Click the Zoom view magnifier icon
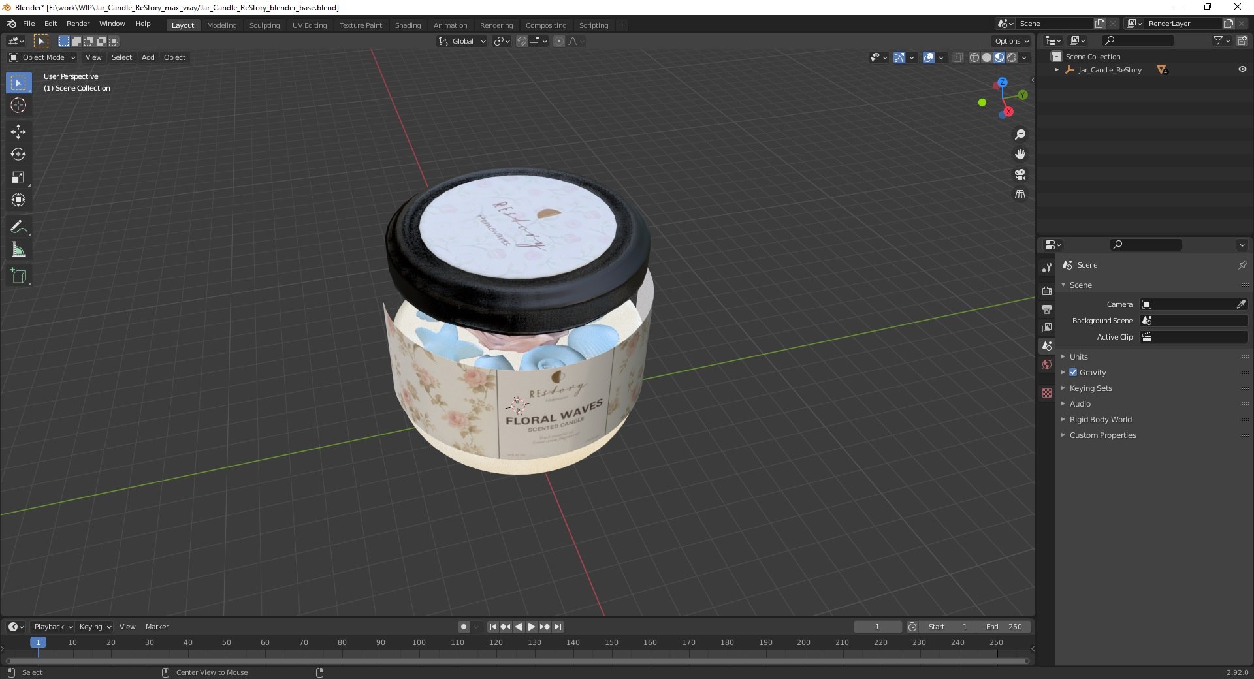The image size is (1254, 679). pyautogui.click(x=1020, y=134)
